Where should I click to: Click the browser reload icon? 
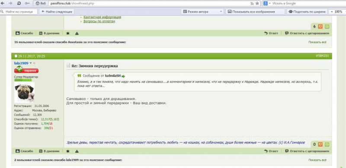19,3
